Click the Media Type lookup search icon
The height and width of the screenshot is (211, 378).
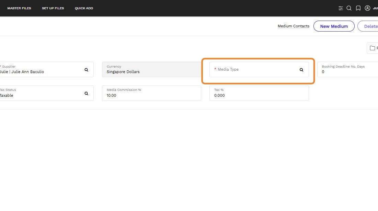301,70
